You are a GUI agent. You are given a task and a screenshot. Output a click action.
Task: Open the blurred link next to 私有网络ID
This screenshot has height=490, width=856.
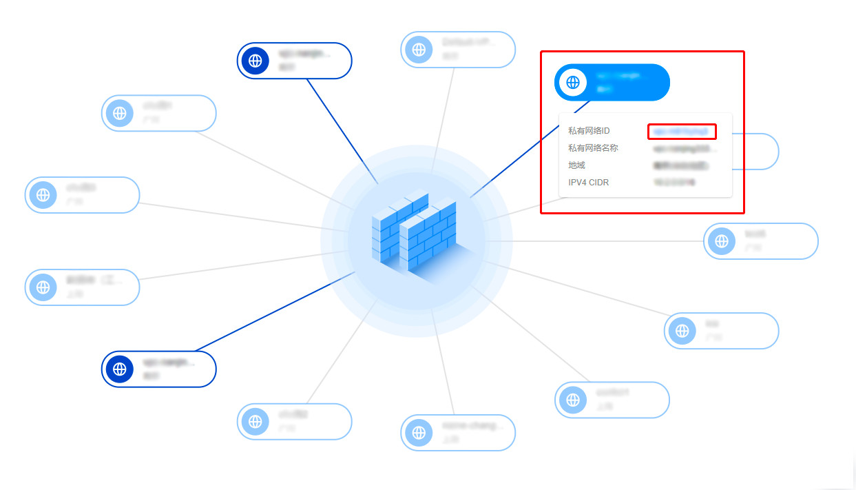(681, 131)
